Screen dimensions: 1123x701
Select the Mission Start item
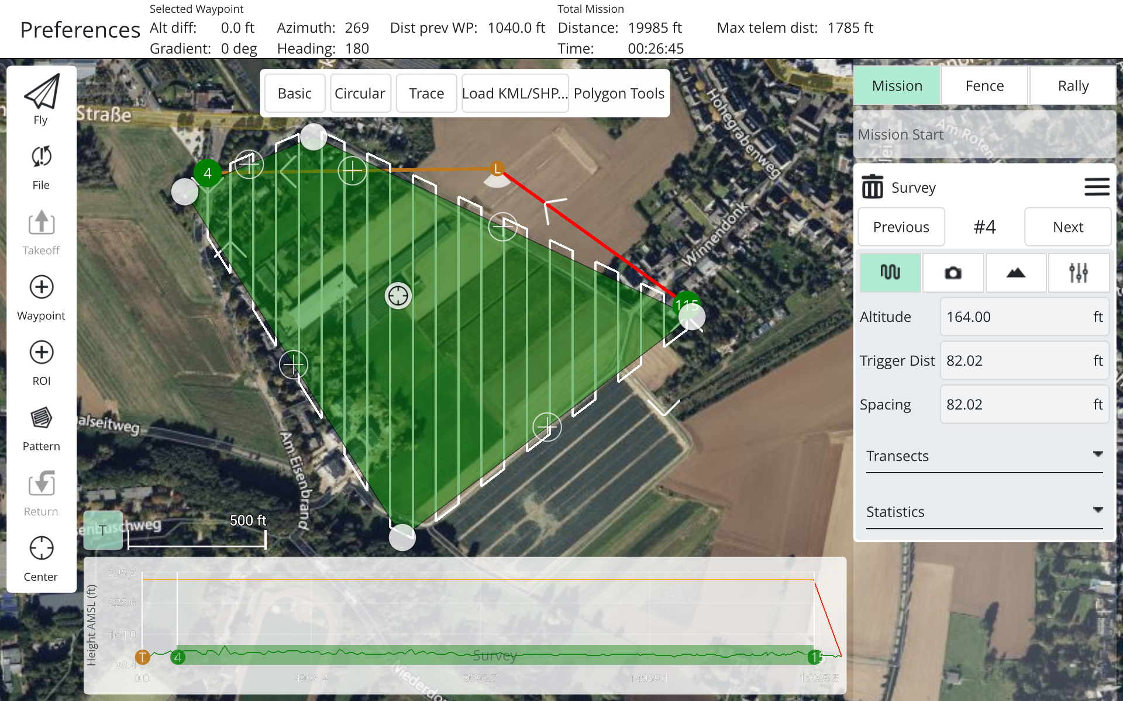[985, 134]
